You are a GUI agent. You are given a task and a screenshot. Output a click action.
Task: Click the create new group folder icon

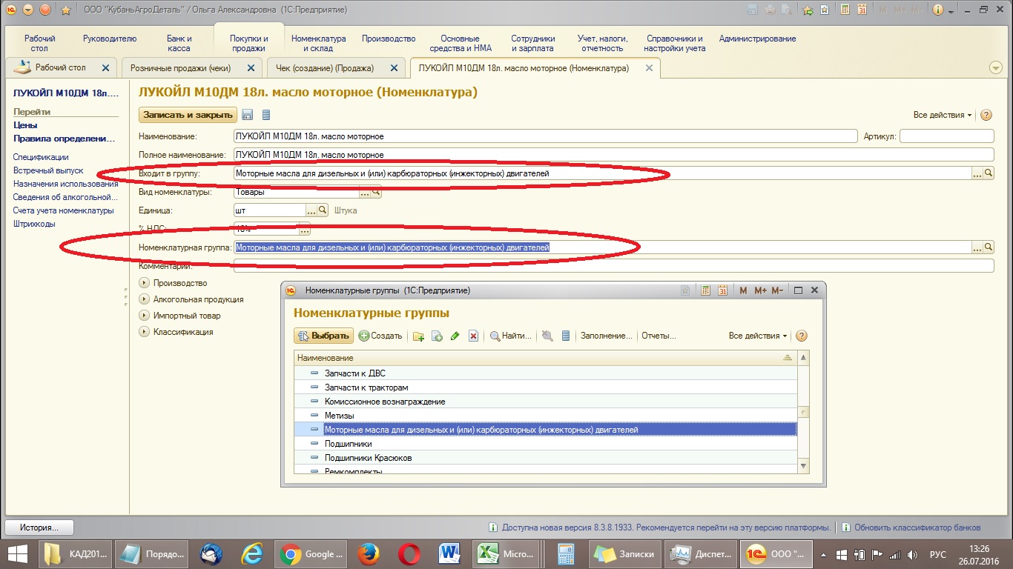[x=418, y=336]
